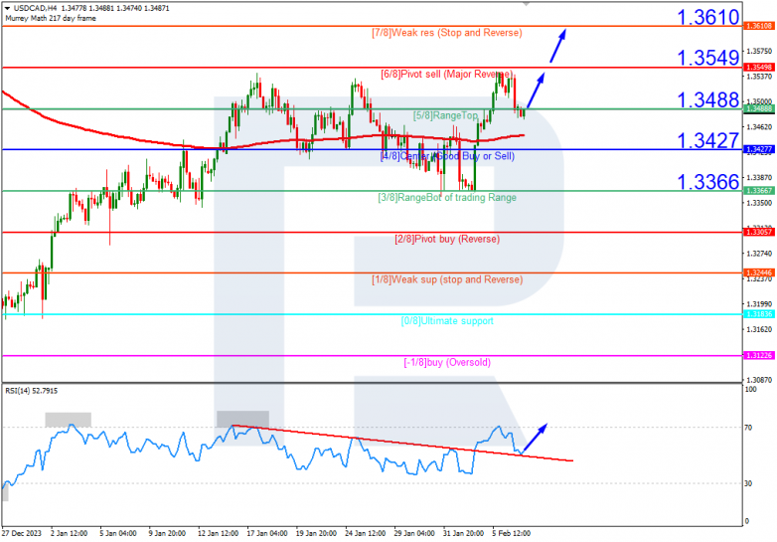The width and height of the screenshot is (777, 542).
Task: Select the [7/8]Weak res (Stop and Reverse) label
Action: 446,33
